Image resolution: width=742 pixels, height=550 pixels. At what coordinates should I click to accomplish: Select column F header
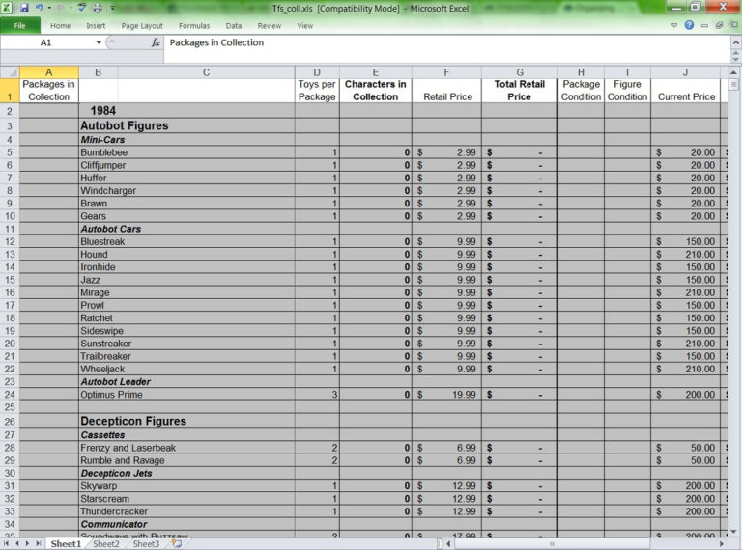click(446, 72)
